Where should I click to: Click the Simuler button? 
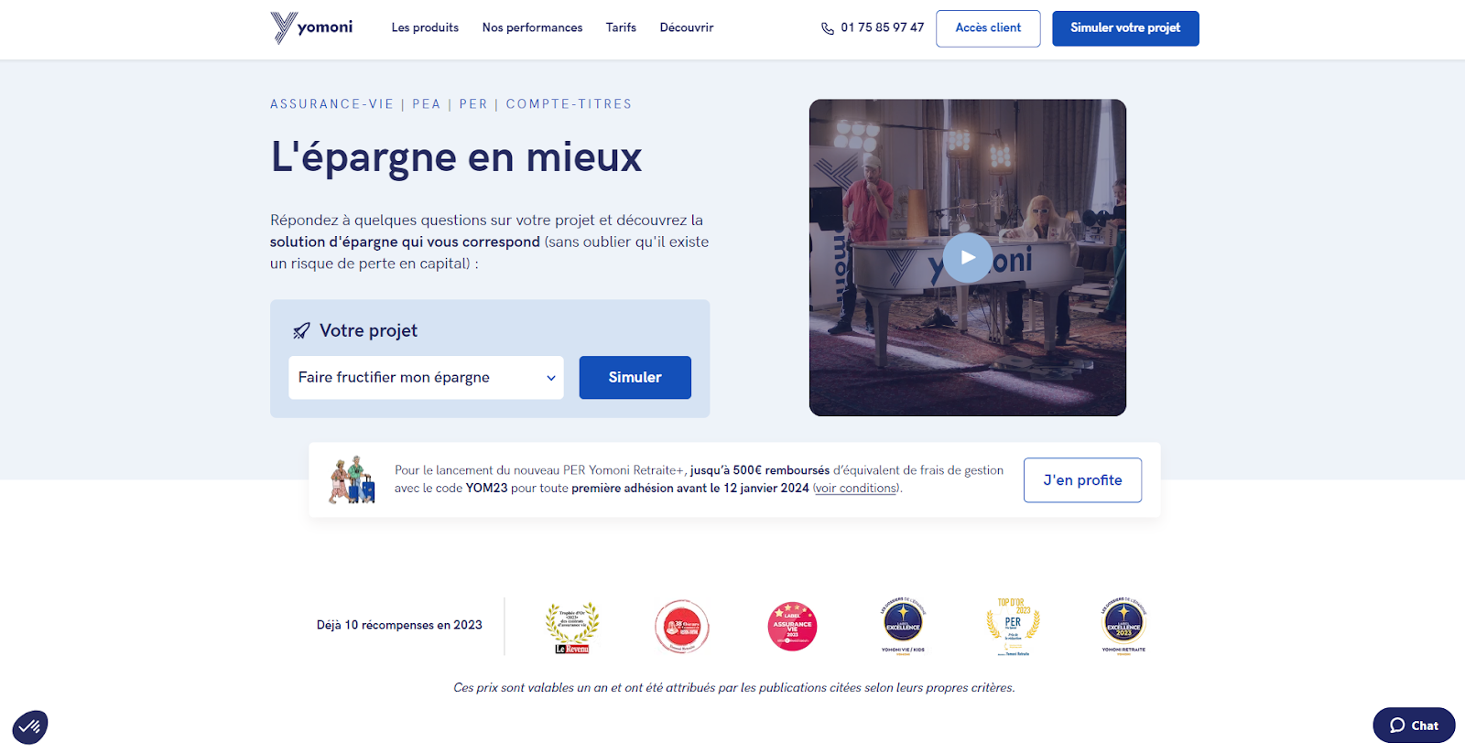[x=635, y=378]
